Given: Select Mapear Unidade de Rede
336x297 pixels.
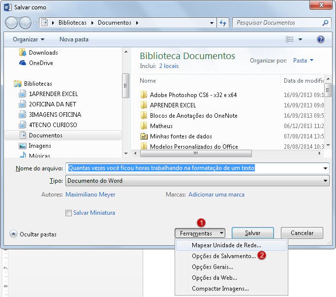Looking at the screenshot, I should coord(226,245).
